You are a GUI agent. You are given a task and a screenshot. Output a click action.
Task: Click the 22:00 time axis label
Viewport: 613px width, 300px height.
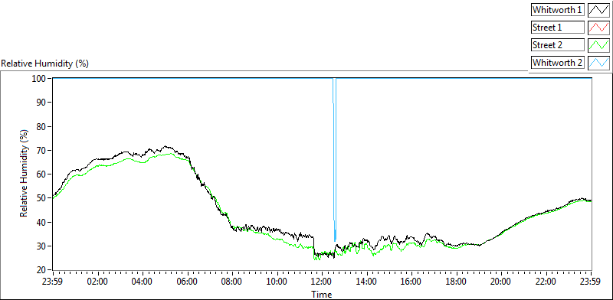pyautogui.click(x=546, y=281)
